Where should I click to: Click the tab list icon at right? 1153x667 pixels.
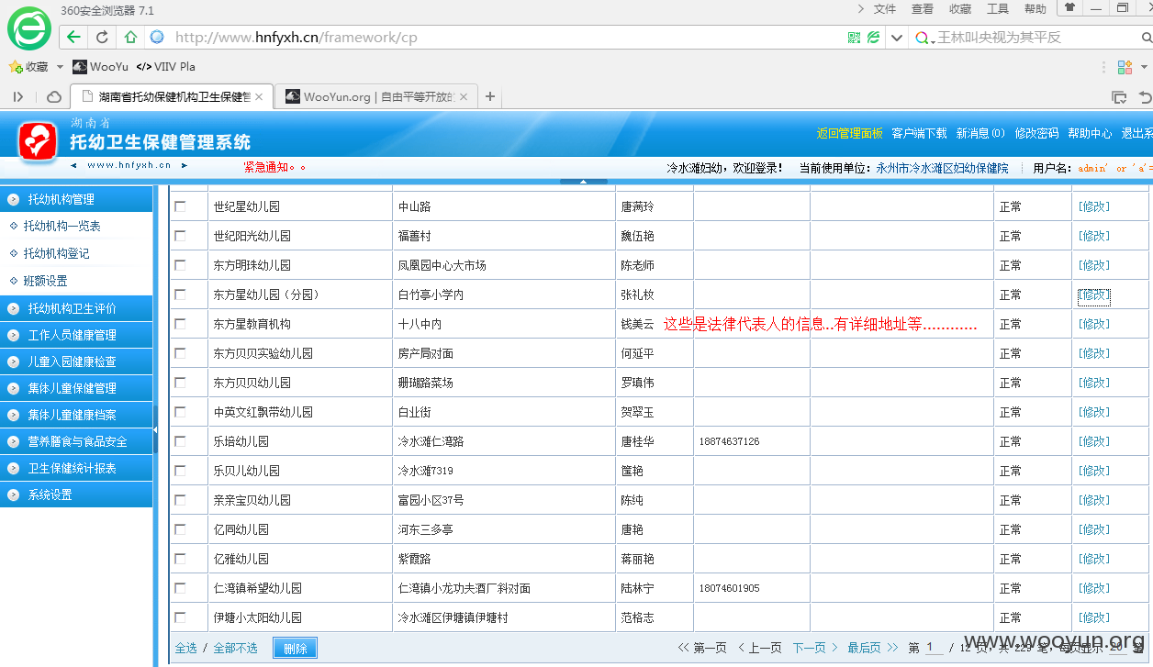pyautogui.click(x=1119, y=96)
